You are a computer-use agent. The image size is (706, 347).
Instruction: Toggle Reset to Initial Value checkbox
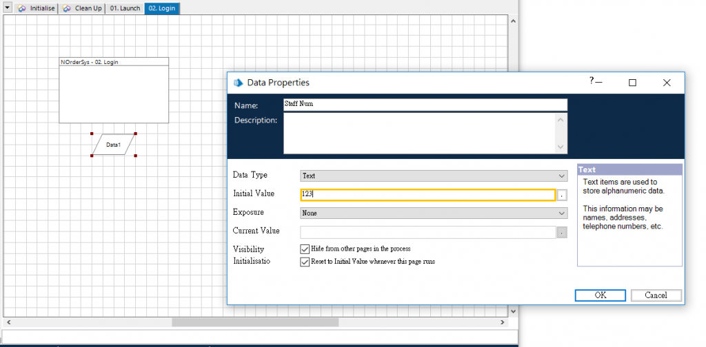[305, 262]
